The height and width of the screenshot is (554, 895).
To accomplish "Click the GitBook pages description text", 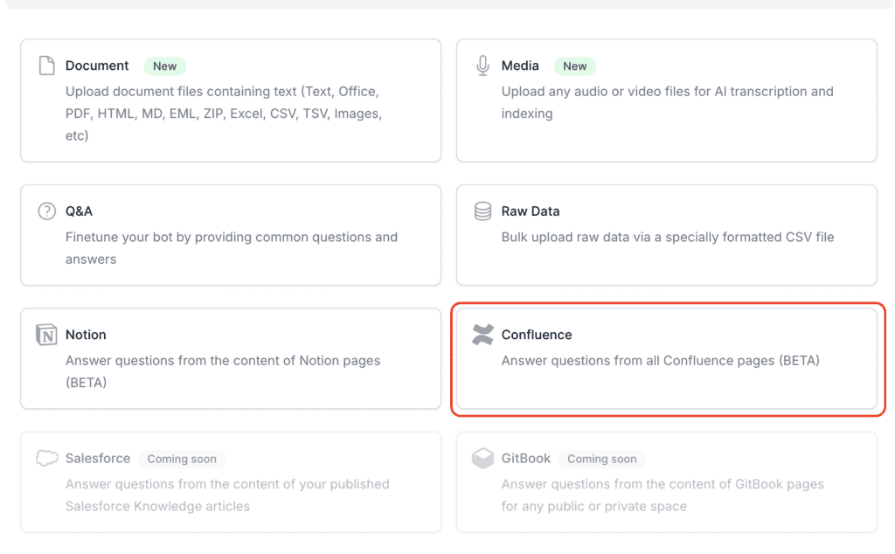I will coord(663,495).
